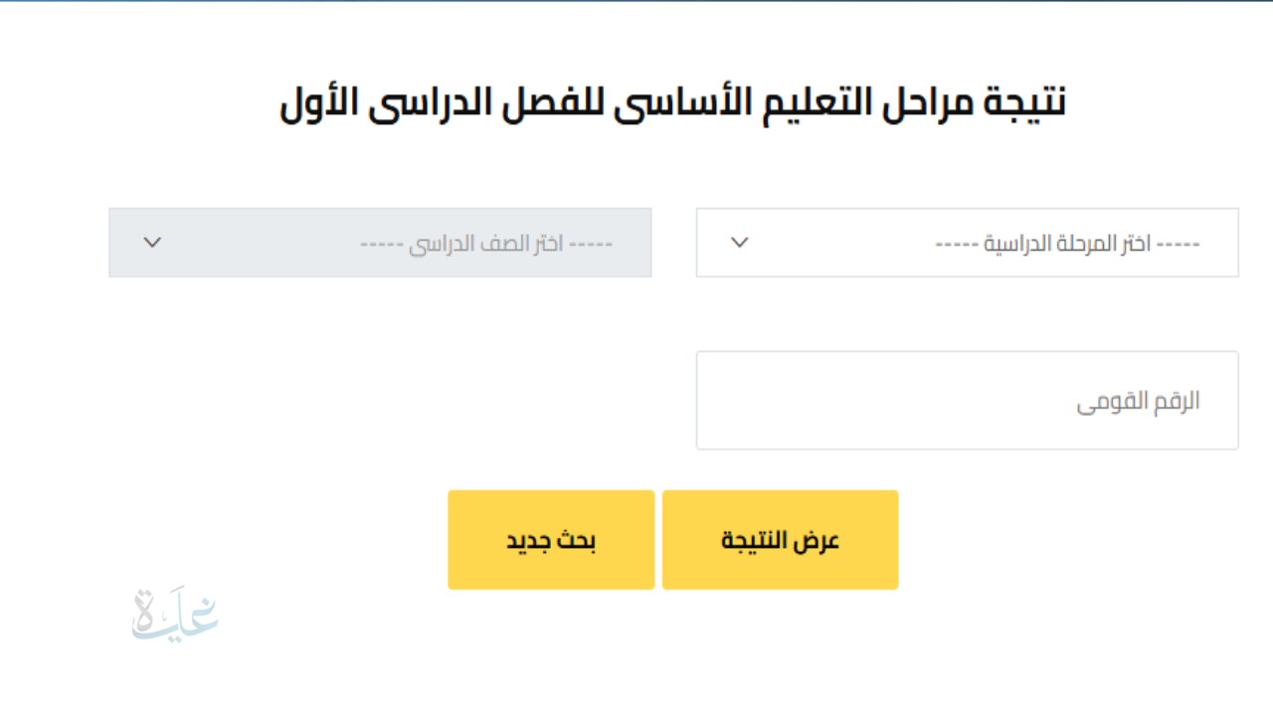Image resolution: width=1273 pixels, height=716 pixels.
Task: View results using the yellow عرض النتيجة button
Action: pyautogui.click(x=780, y=539)
